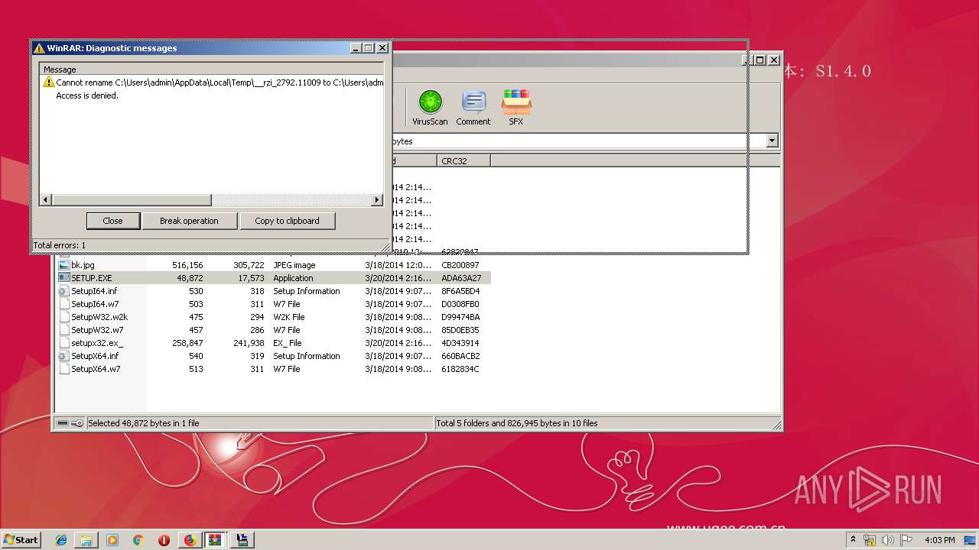This screenshot has height=550, width=979.
Task: Select the SetupX64.w7 file row
Action: click(x=274, y=369)
